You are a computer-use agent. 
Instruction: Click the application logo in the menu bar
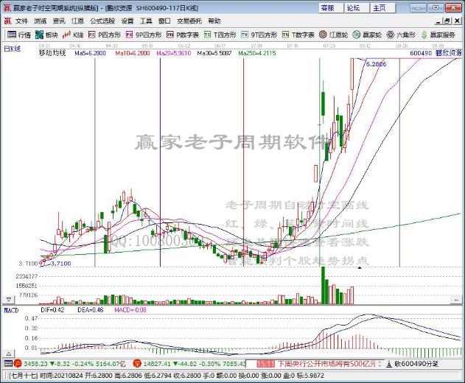click(7, 21)
